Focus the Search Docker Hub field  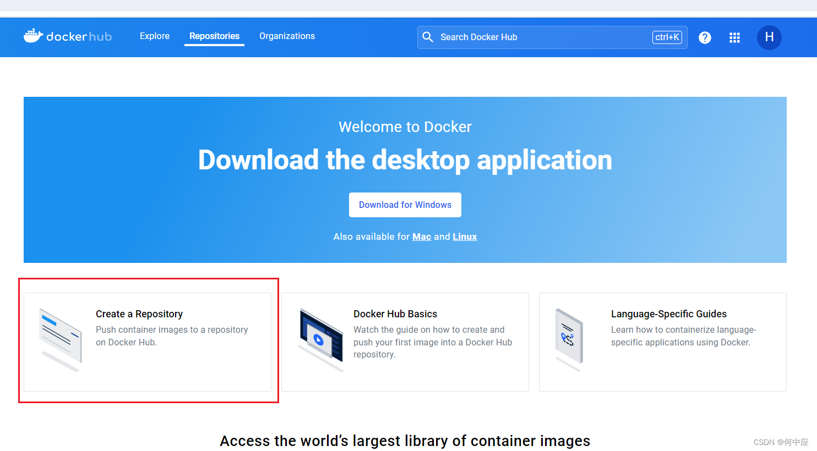(552, 37)
